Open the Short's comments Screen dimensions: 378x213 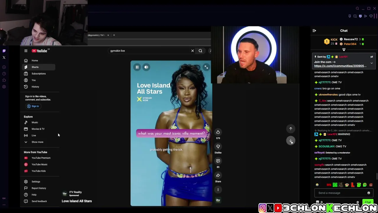pyautogui.click(x=218, y=161)
